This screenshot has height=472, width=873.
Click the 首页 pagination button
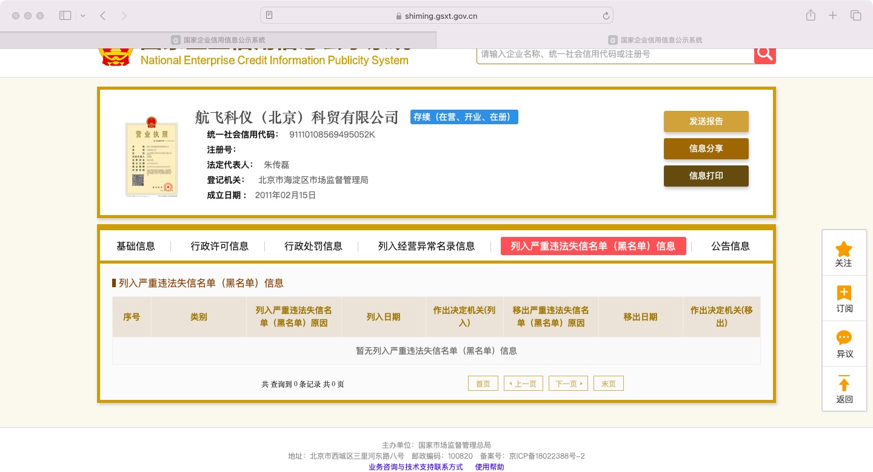coord(483,384)
